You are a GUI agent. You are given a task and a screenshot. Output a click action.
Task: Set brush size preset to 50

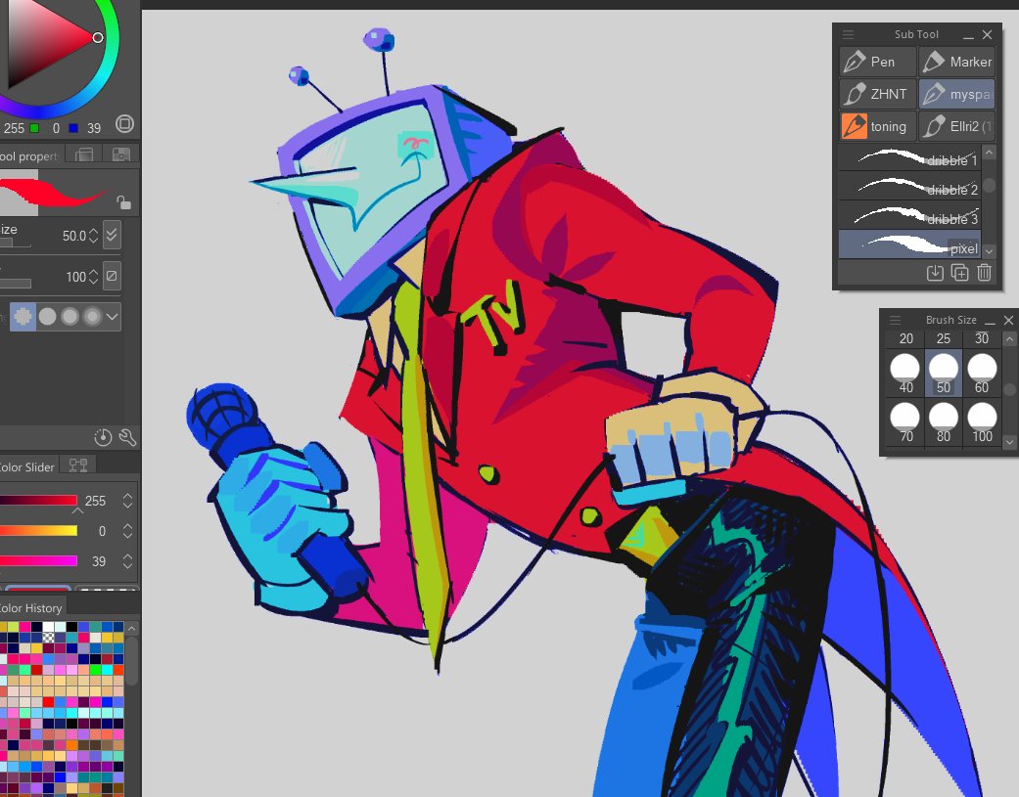(943, 374)
